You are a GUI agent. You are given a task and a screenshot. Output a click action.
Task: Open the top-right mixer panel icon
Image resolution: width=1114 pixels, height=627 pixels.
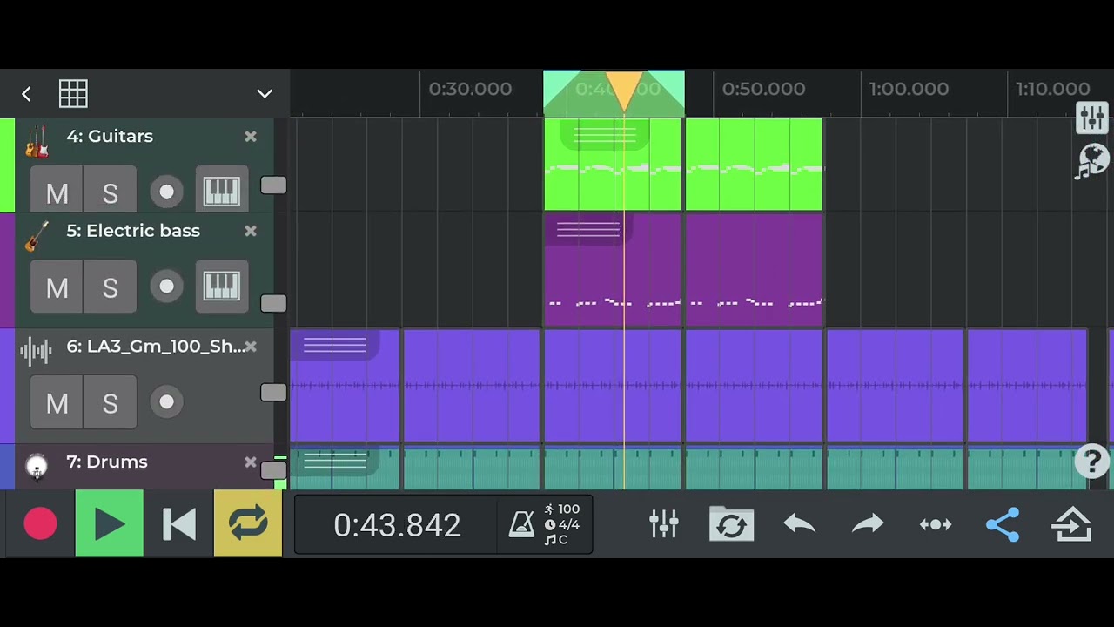click(x=1091, y=118)
